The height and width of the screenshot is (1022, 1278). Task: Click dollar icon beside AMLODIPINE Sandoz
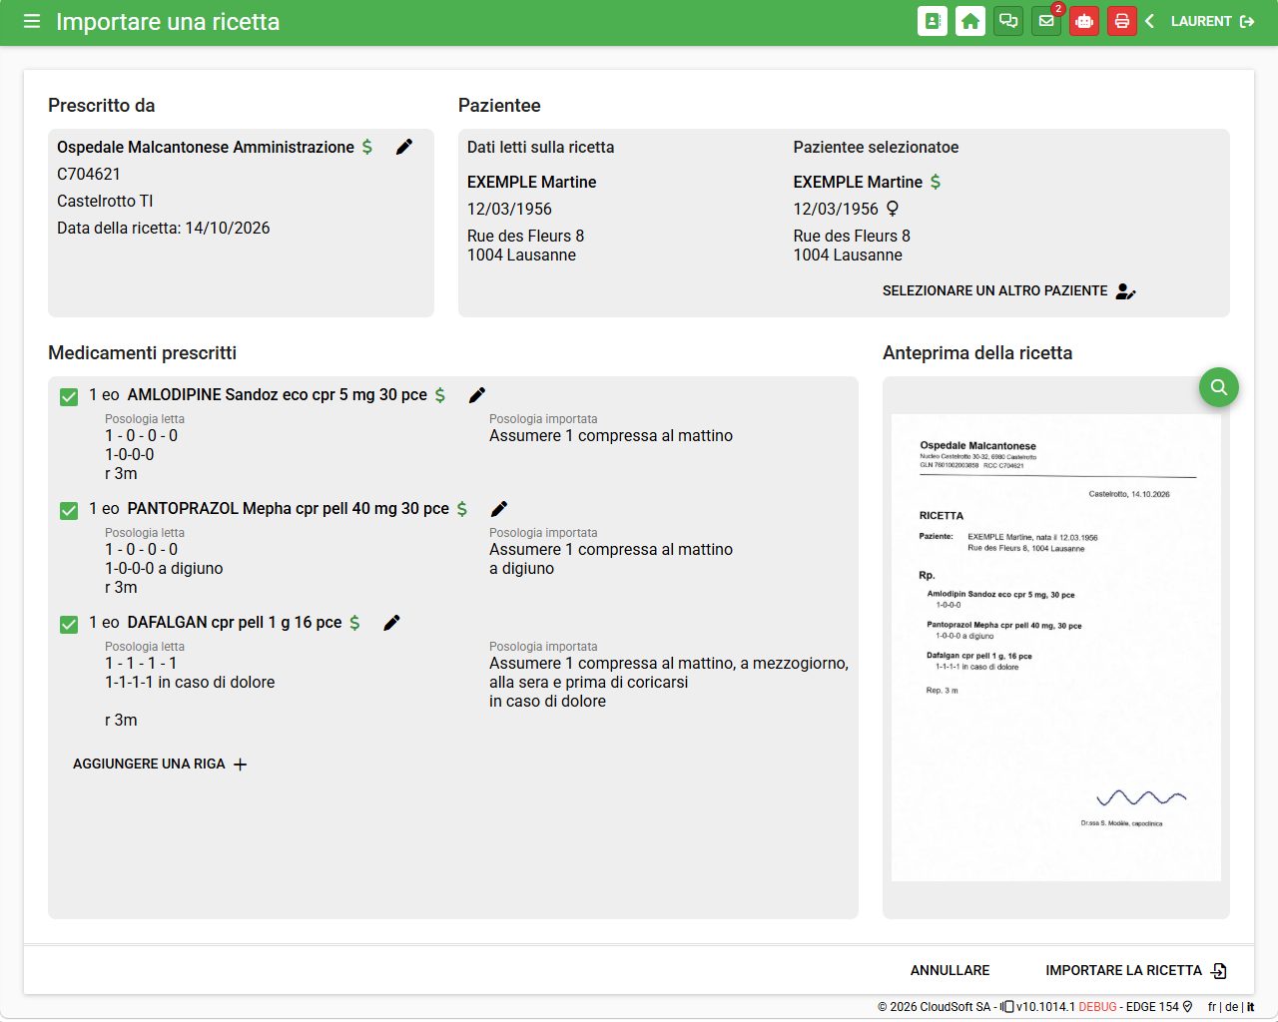tap(440, 395)
